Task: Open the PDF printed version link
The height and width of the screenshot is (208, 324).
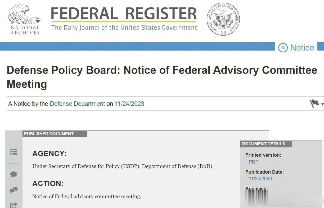Action: (253, 162)
